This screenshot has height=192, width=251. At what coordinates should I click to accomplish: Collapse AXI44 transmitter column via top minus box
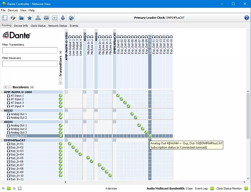coord(96,31)
